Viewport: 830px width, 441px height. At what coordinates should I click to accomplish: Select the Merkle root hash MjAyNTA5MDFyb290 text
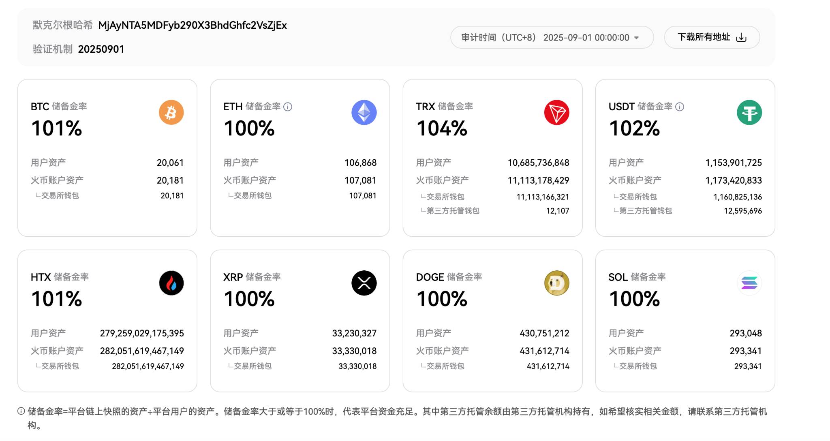[x=192, y=25]
